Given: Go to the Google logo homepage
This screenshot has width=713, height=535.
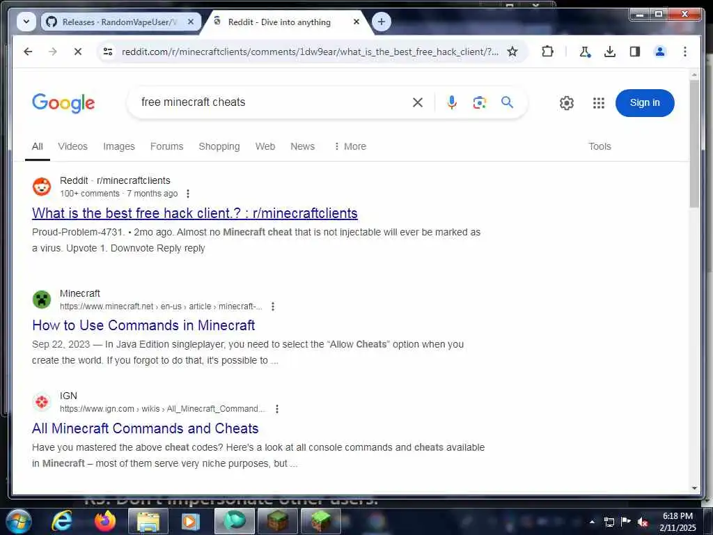Looking at the screenshot, I should pos(63,103).
